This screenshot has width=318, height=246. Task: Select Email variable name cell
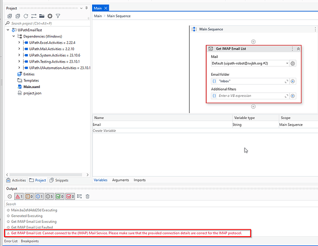(x=162, y=124)
